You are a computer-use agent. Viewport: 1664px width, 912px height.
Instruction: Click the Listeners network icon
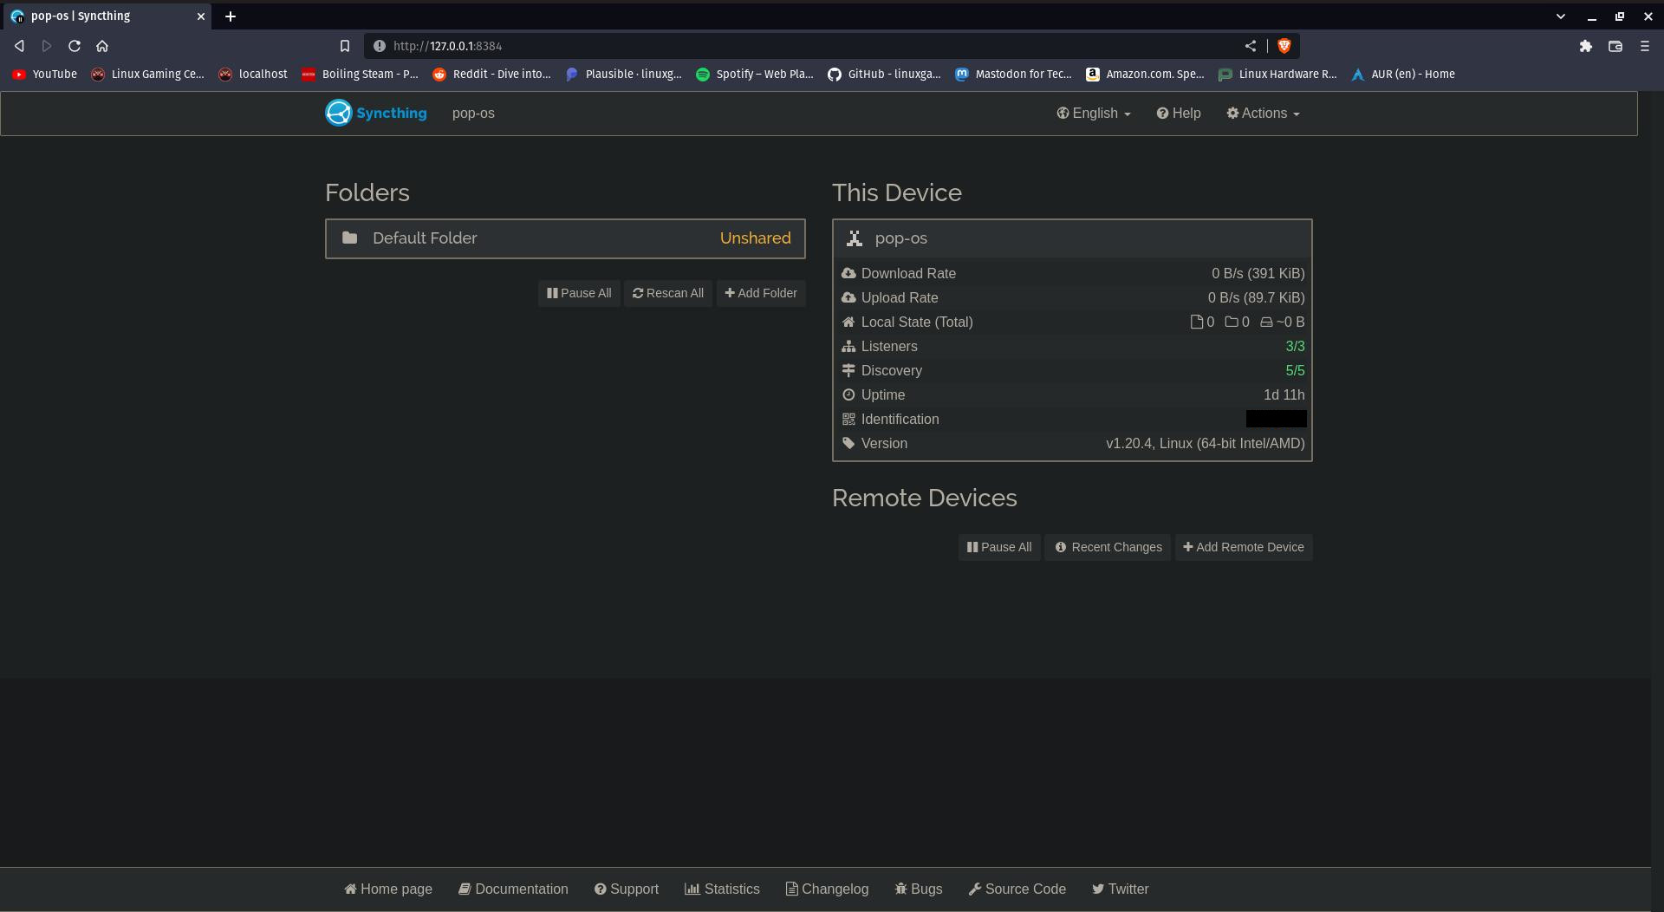pyautogui.click(x=848, y=346)
